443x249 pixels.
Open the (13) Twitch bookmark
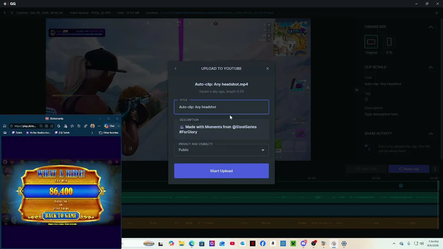click(62, 133)
